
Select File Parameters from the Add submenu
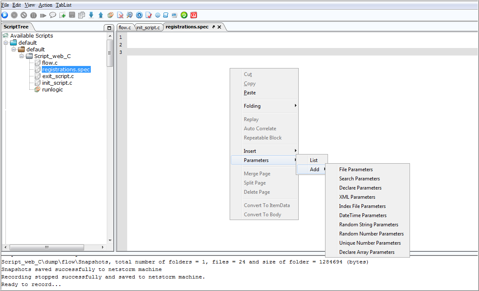coord(356,169)
